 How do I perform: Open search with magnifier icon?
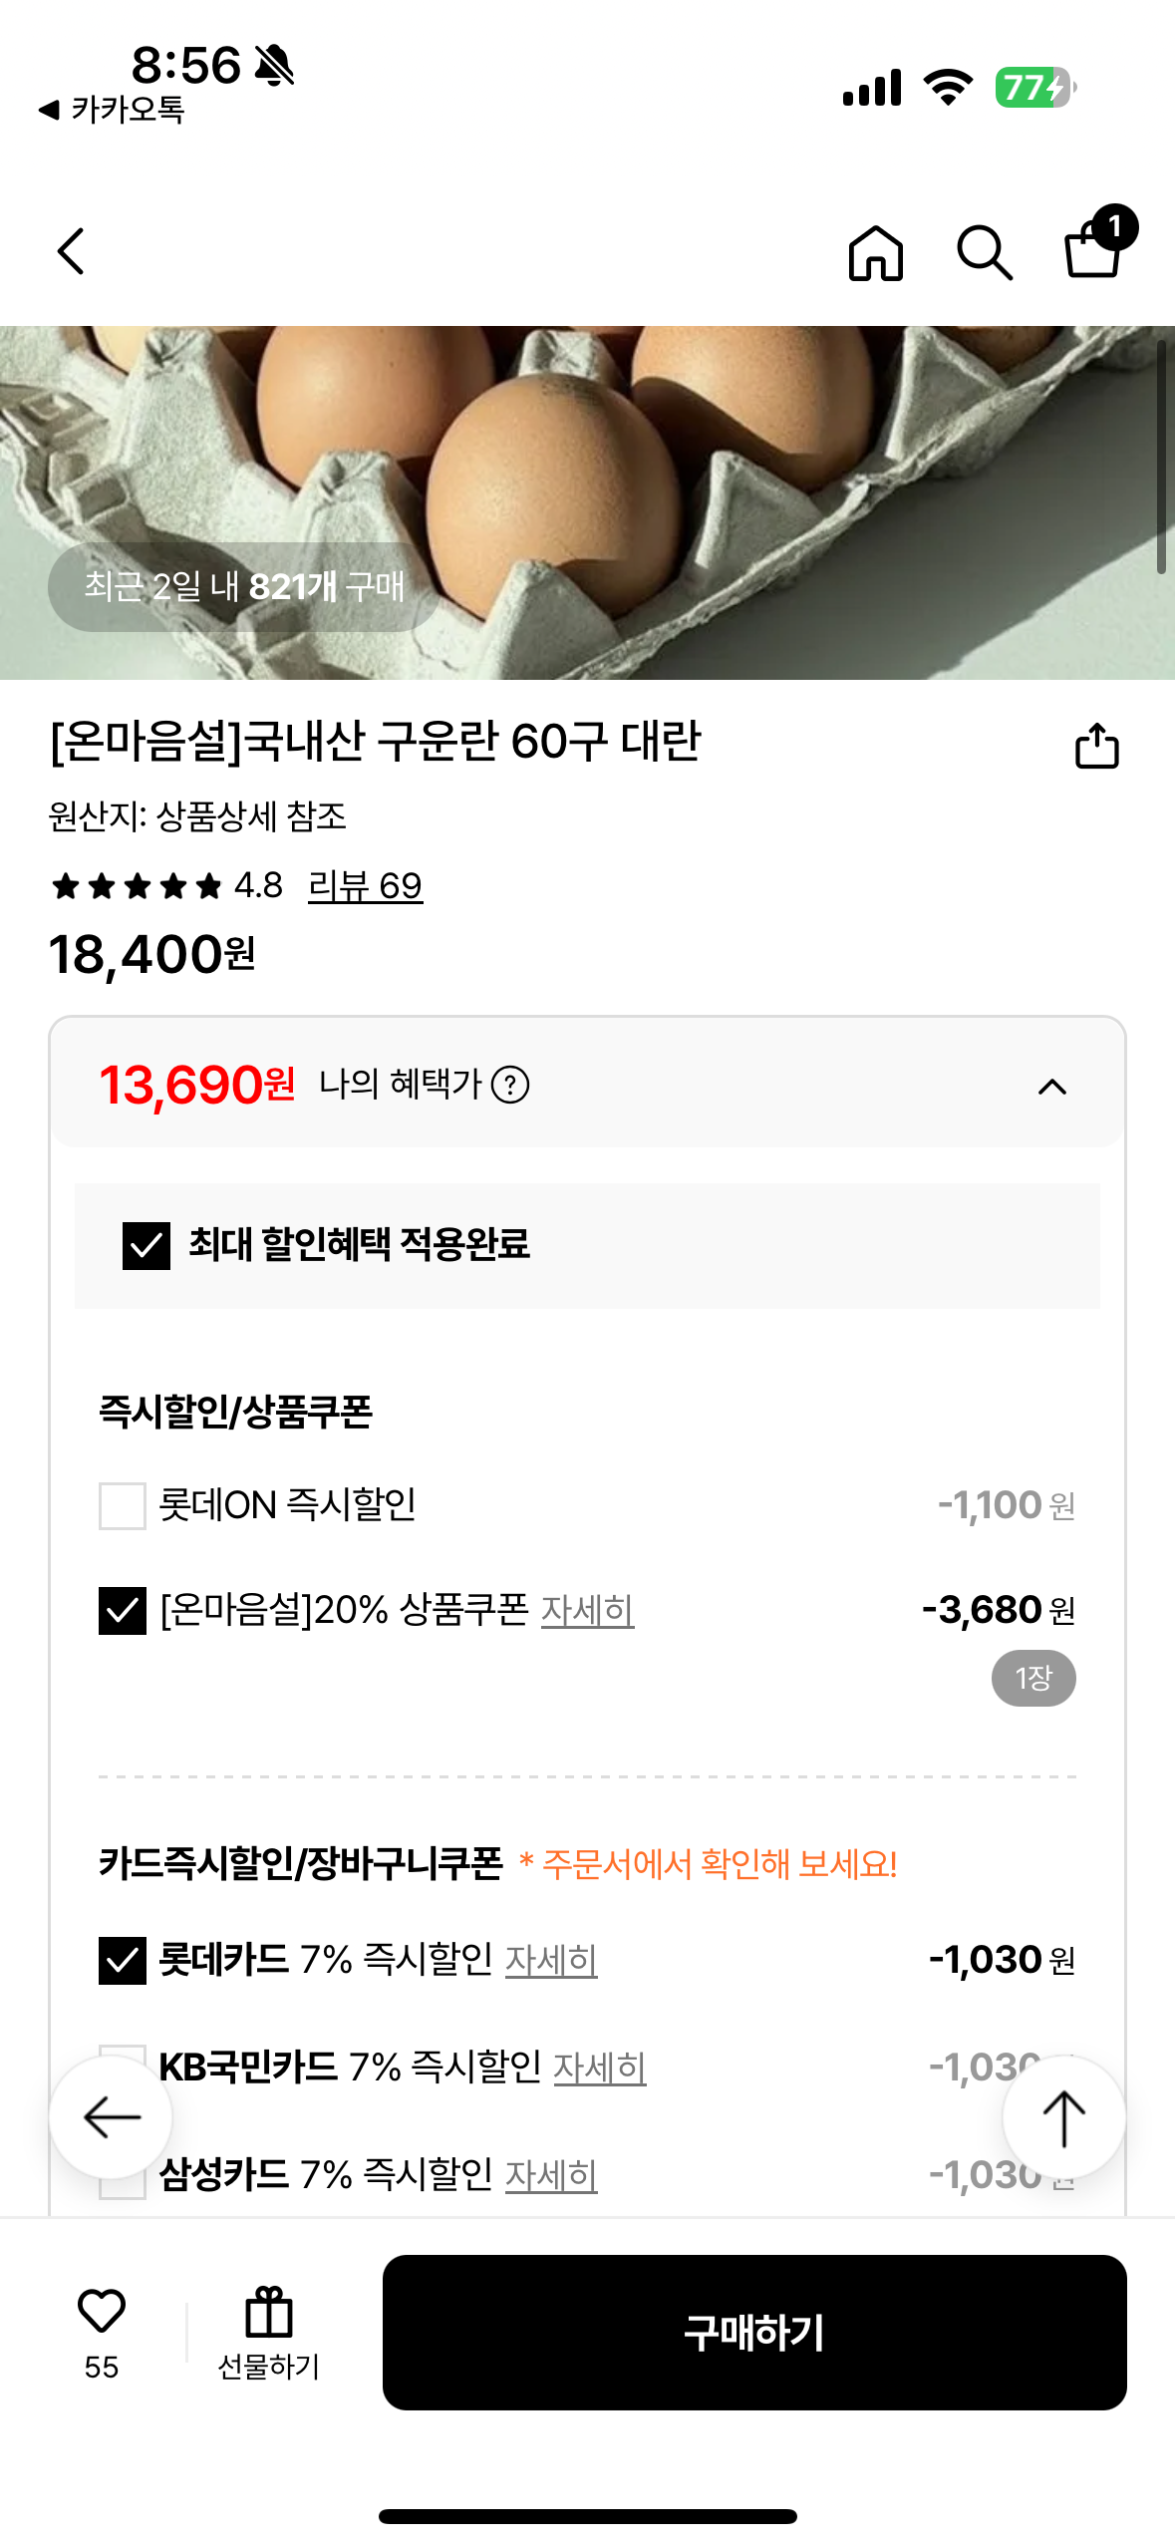click(x=984, y=252)
